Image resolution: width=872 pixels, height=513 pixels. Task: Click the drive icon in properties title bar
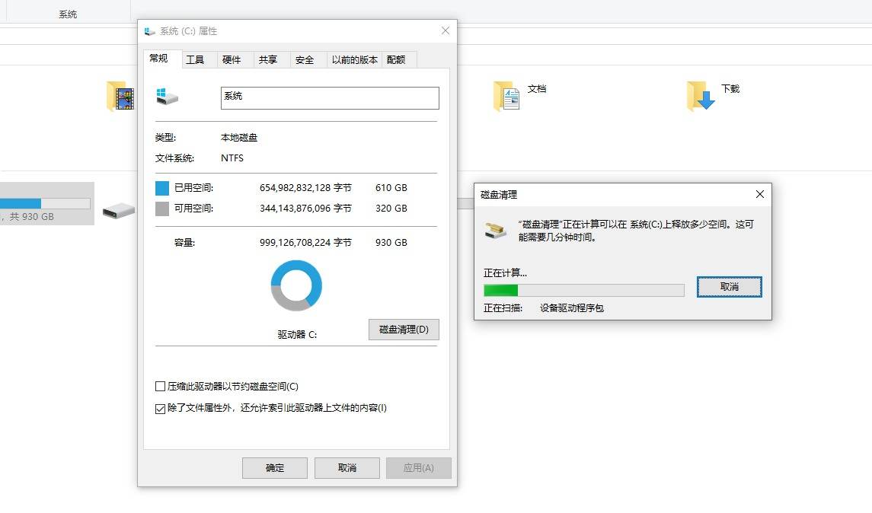(x=150, y=31)
